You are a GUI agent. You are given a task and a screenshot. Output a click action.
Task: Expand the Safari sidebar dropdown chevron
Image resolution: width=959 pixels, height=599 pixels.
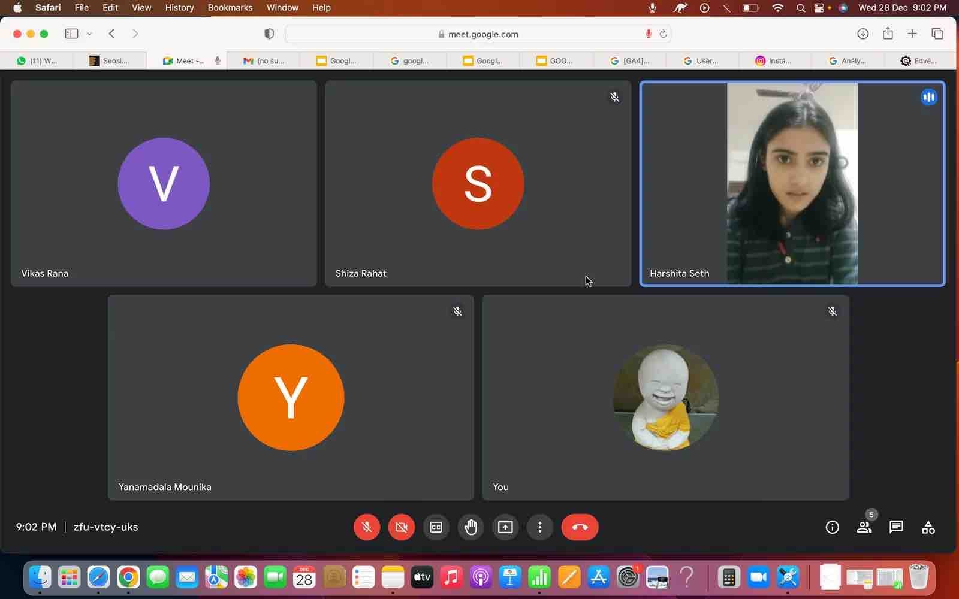[x=89, y=34]
